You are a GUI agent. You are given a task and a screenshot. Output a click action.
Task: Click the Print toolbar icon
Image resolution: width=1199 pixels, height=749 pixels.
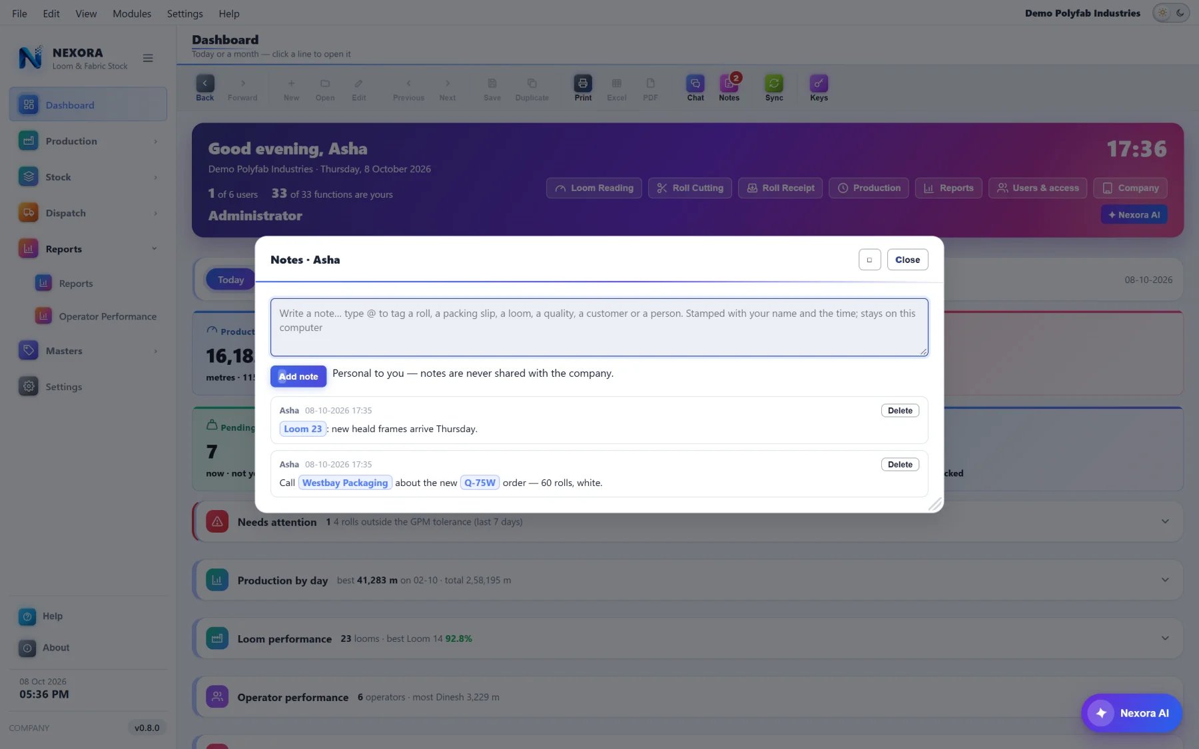[x=583, y=83]
